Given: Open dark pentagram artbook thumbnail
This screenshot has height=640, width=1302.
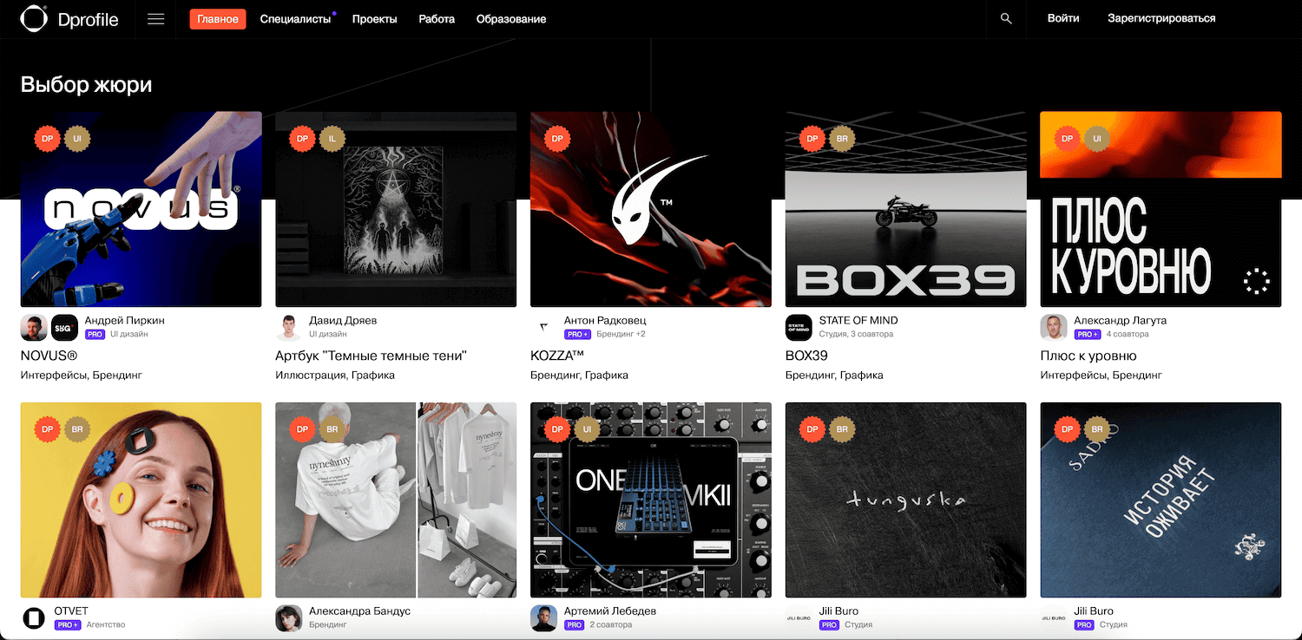Looking at the screenshot, I should click(396, 209).
